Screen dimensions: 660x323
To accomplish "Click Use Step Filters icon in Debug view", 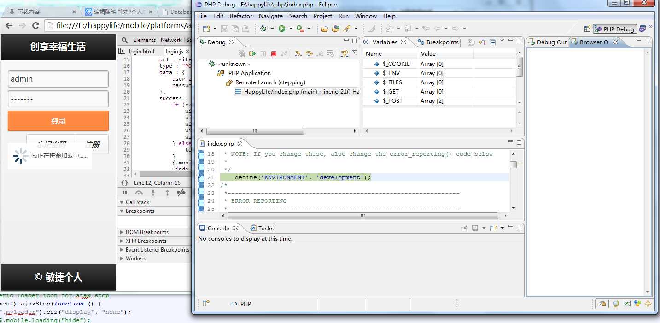I will pos(344,53).
